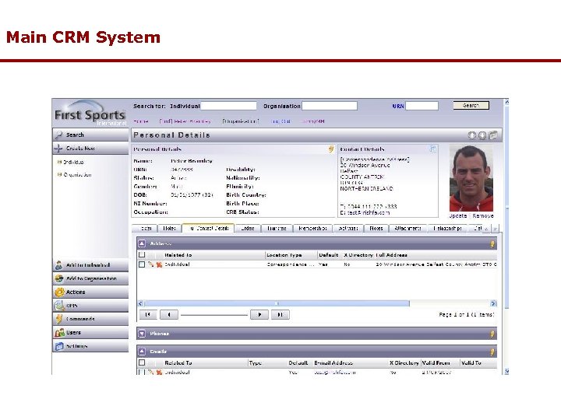Click the profile photo of the individual
The image size is (561, 420).
[x=471, y=179]
